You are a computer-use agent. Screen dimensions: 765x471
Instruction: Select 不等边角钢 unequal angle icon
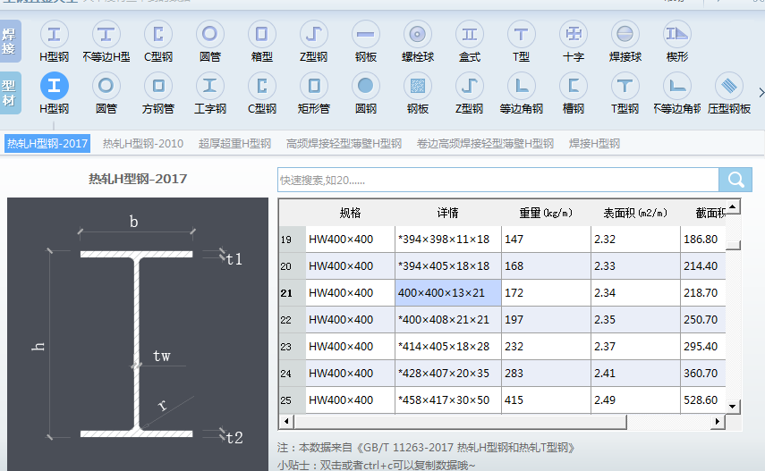(x=677, y=87)
